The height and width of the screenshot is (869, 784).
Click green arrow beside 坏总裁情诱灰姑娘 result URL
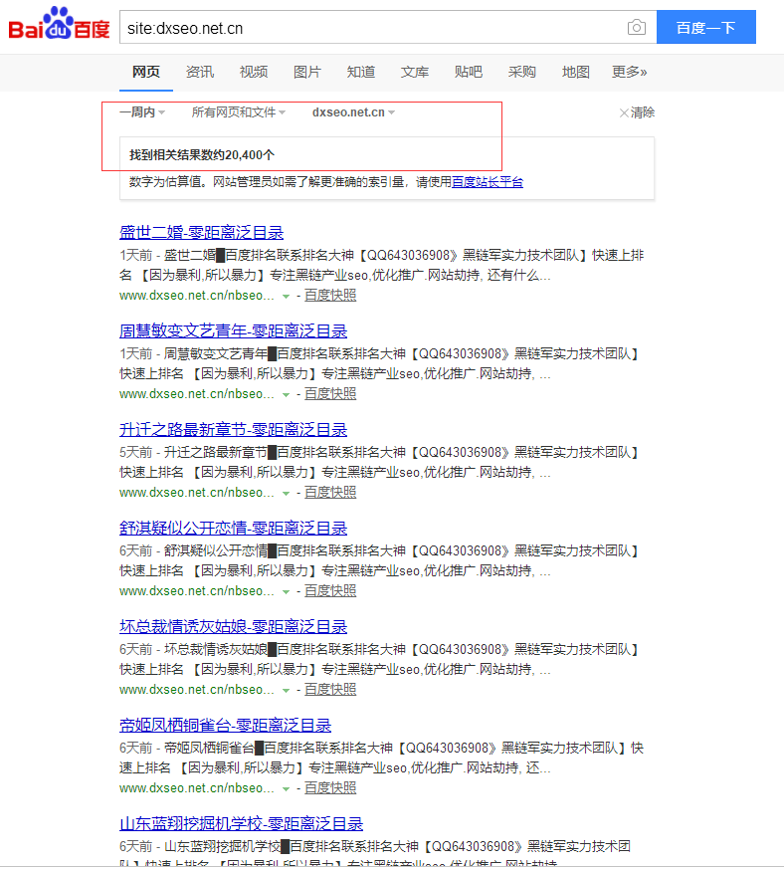(286, 691)
